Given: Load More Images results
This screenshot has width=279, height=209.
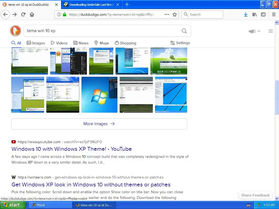Looking at the screenshot, I should [x=99, y=124].
